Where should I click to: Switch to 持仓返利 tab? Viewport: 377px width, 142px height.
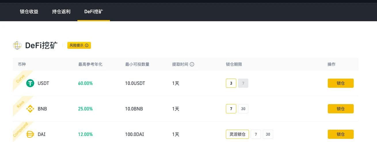pos(61,12)
